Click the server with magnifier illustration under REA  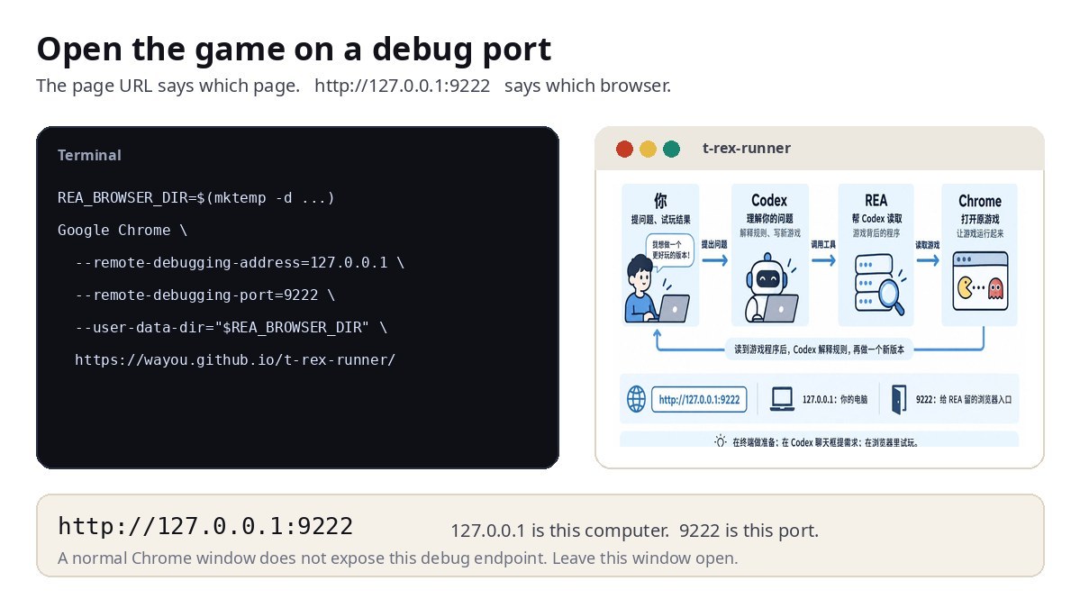click(x=879, y=285)
